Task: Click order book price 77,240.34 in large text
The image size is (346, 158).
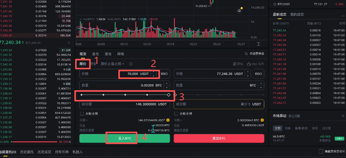Action: pyautogui.click(x=10, y=42)
